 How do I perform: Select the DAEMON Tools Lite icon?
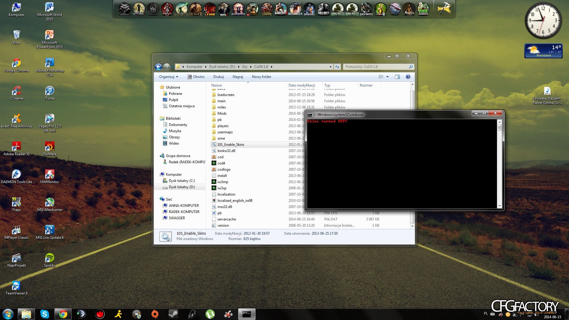click(x=17, y=177)
